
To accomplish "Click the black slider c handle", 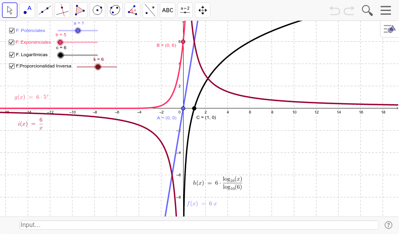I will [x=60, y=55].
